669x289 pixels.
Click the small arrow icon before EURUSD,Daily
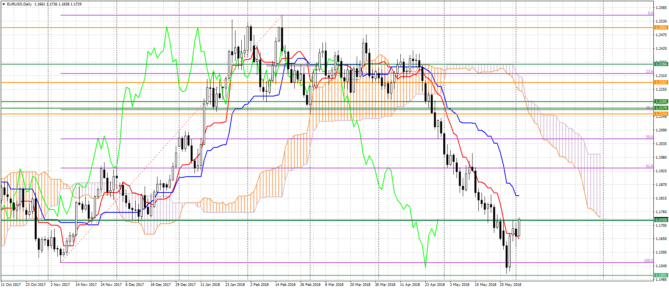4,4
